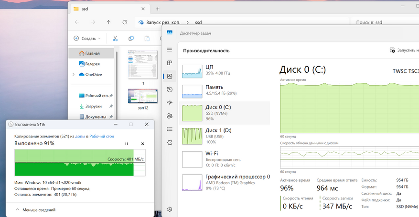This screenshot has width=419, height=217.
Task: Open App history icon in Task Manager
Action: [x=170, y=89]
